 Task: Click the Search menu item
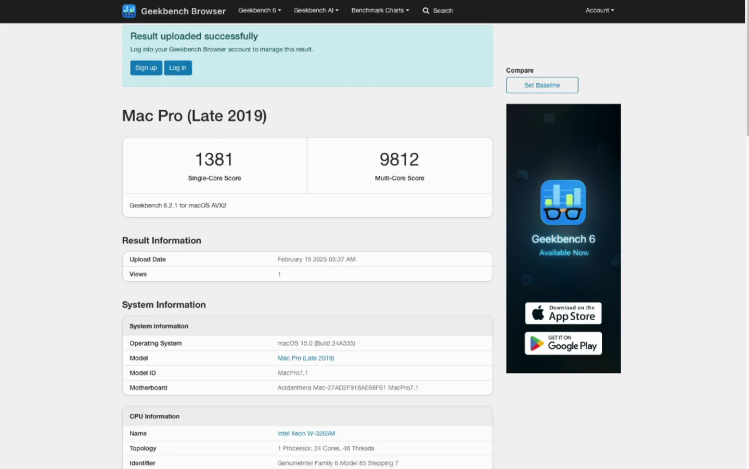[443, 10]
